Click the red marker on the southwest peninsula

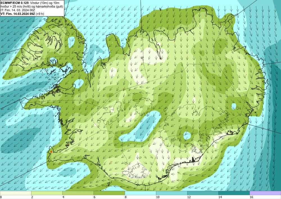(x=51, y=152)
